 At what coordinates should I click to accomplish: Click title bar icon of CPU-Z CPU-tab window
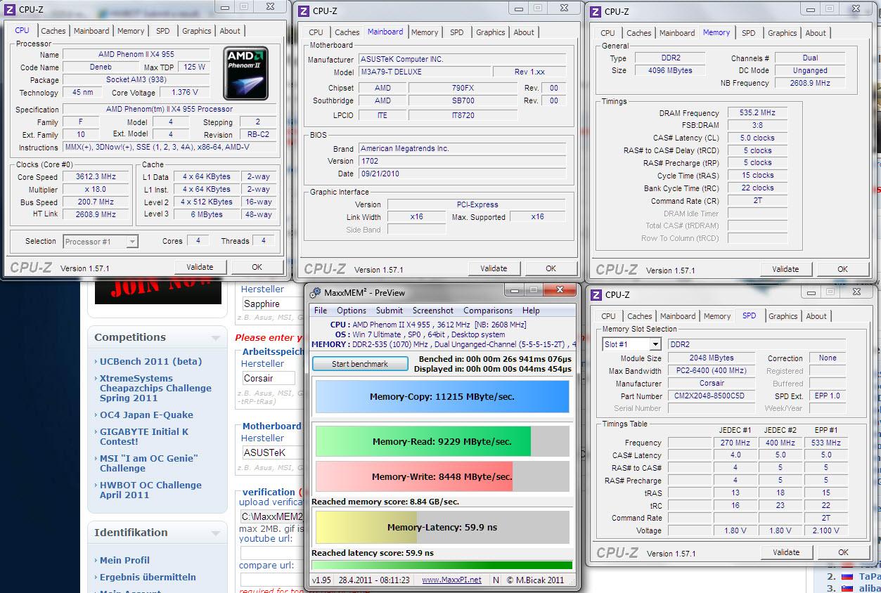[x=9, y=10]
